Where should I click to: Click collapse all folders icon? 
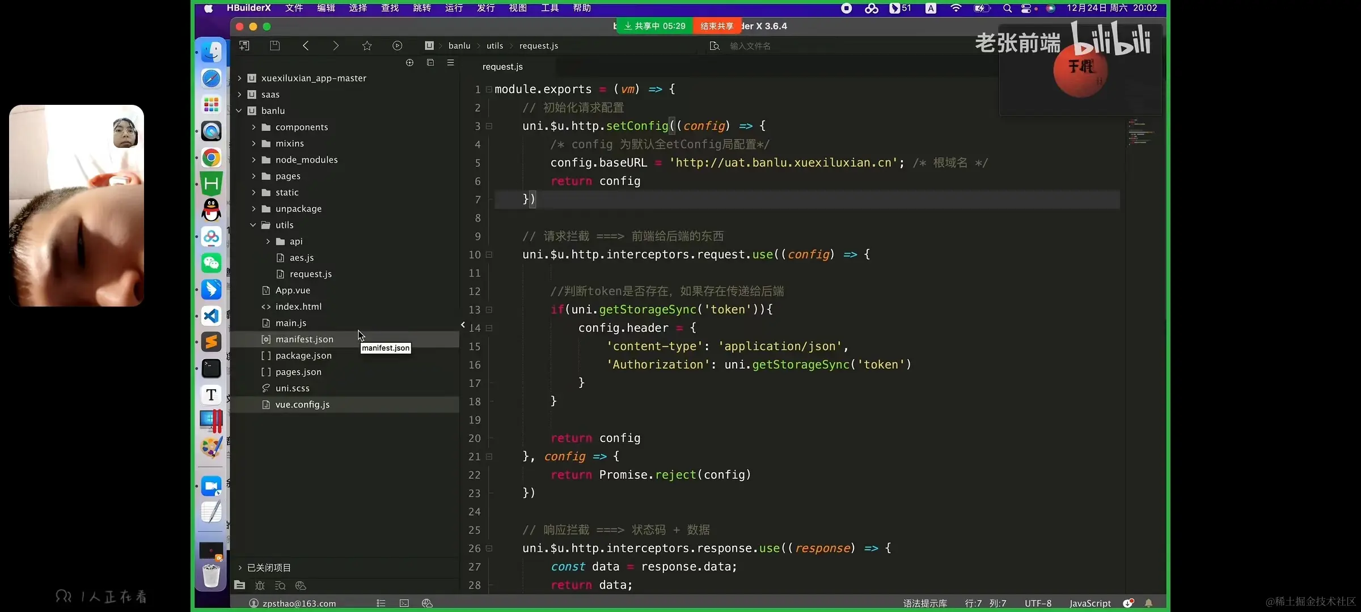430,62
